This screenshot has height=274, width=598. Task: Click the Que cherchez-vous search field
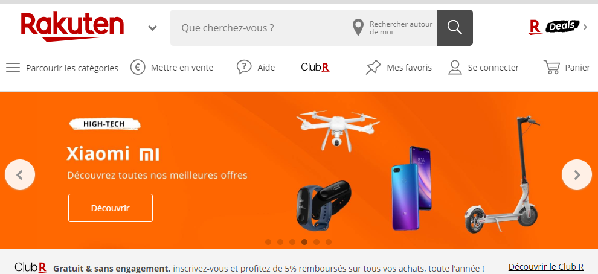pyautogui.click(x=259, y=28)
